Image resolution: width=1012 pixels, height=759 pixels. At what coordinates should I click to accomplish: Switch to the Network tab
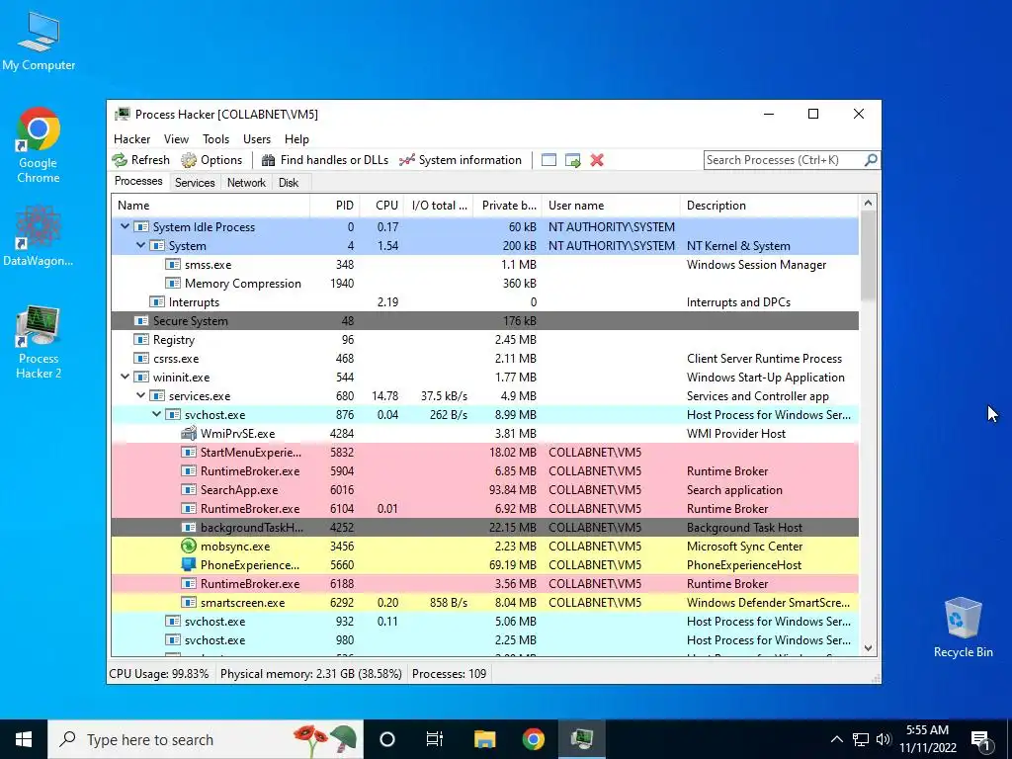pos(246,183)
